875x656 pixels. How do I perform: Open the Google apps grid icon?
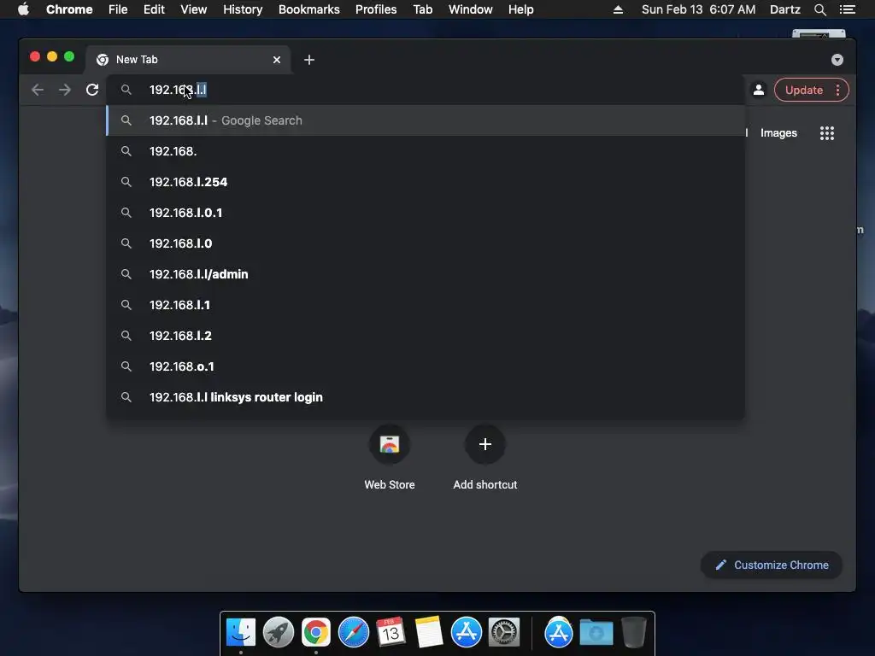(x=827, y=132)
